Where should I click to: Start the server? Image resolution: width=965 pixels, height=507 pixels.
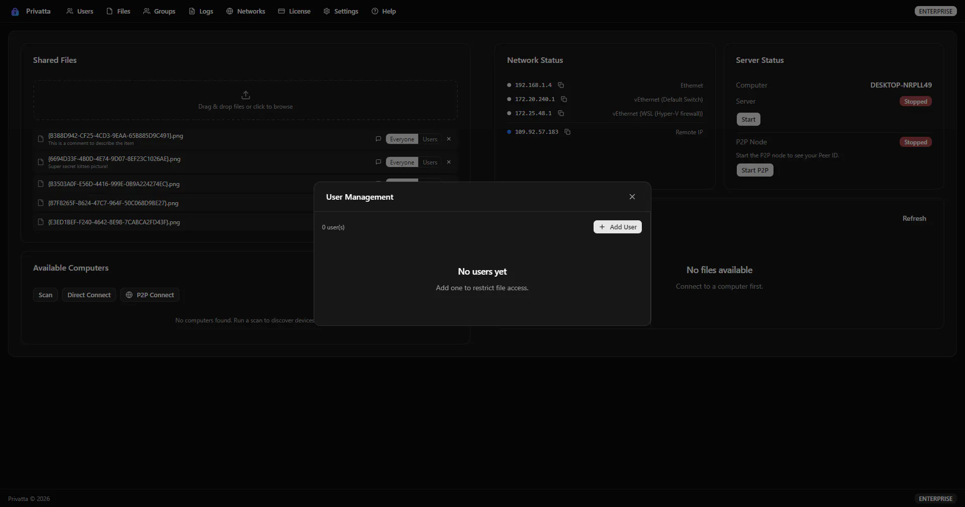[x=748, y=119]
